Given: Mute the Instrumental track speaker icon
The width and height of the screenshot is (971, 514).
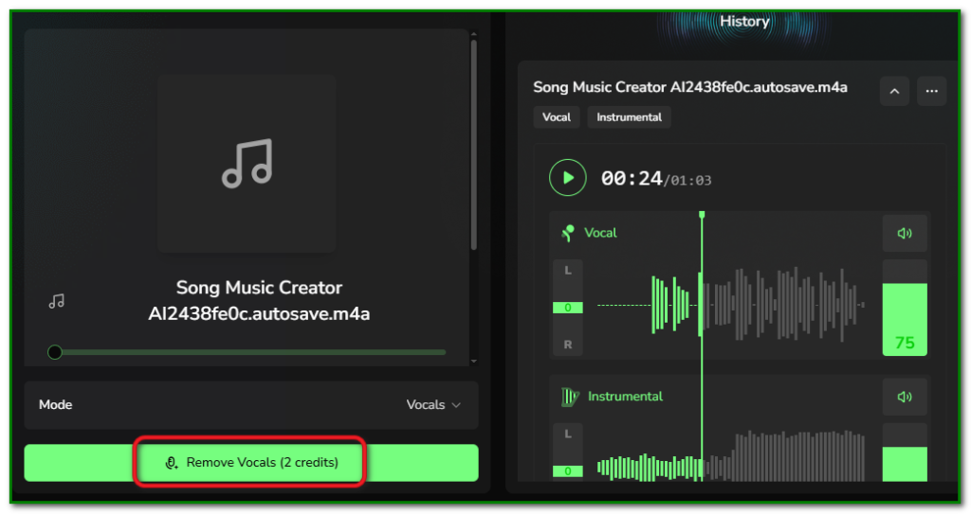Looking at the screenshot, I should click(904, 397).
